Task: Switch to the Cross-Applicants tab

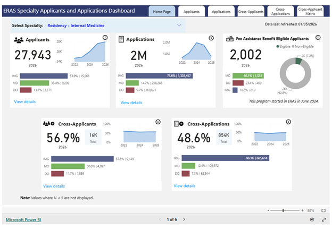Action: (251, 11)
